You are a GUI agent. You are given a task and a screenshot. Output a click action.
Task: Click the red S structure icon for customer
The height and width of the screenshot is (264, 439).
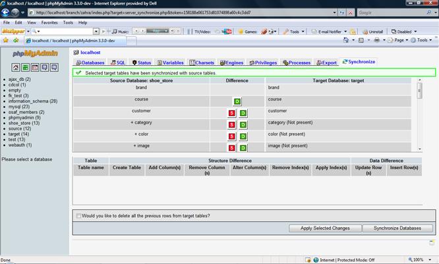pos(232,113)
